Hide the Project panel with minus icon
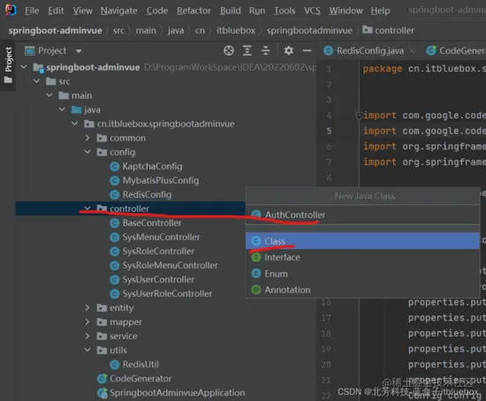Viewport: 486px width, 401px height. (x=307, y=50)
